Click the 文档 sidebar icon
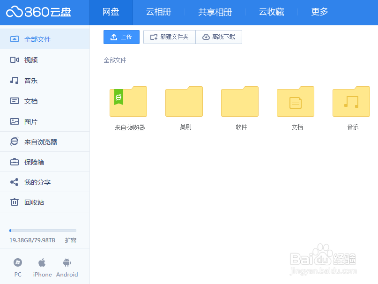Image resolution: width=378 pixels, height=284 pixels. click(15, 101)
